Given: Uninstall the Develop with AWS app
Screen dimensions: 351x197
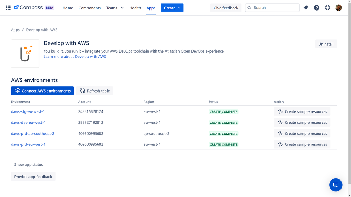Looking at the screenshot, I should [x=326, y=44].
